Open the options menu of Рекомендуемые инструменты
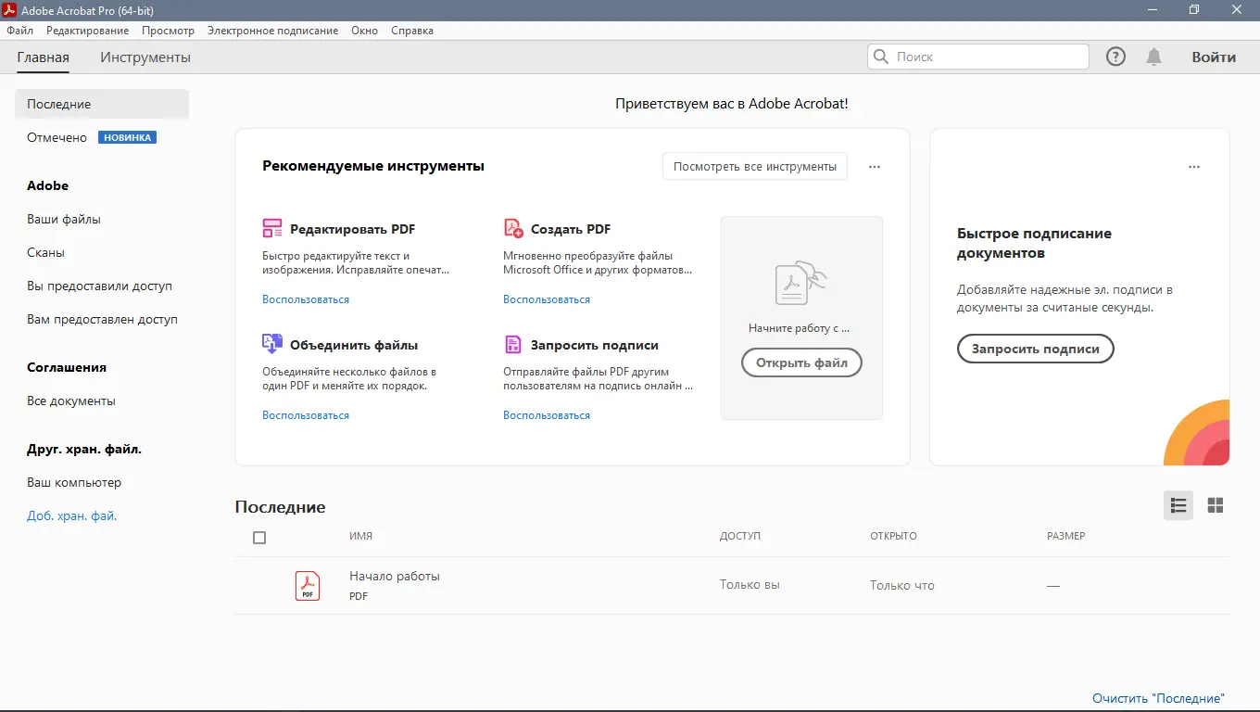Screen dimensions: 1260x712 (x=873, y=166)
